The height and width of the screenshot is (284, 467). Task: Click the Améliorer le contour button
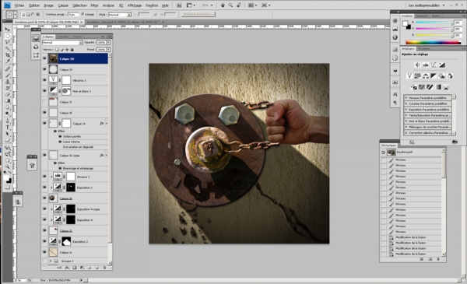(198, 14)
